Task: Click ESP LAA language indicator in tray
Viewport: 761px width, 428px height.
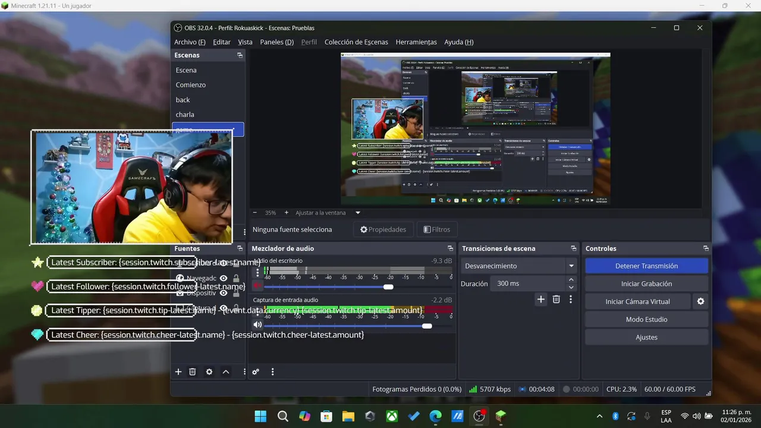Action: tap(666, 416)
